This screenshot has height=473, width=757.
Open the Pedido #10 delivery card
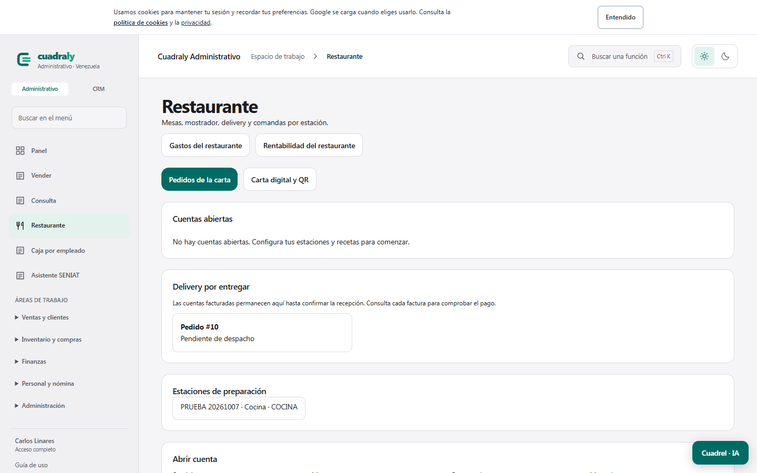[262, 333]
